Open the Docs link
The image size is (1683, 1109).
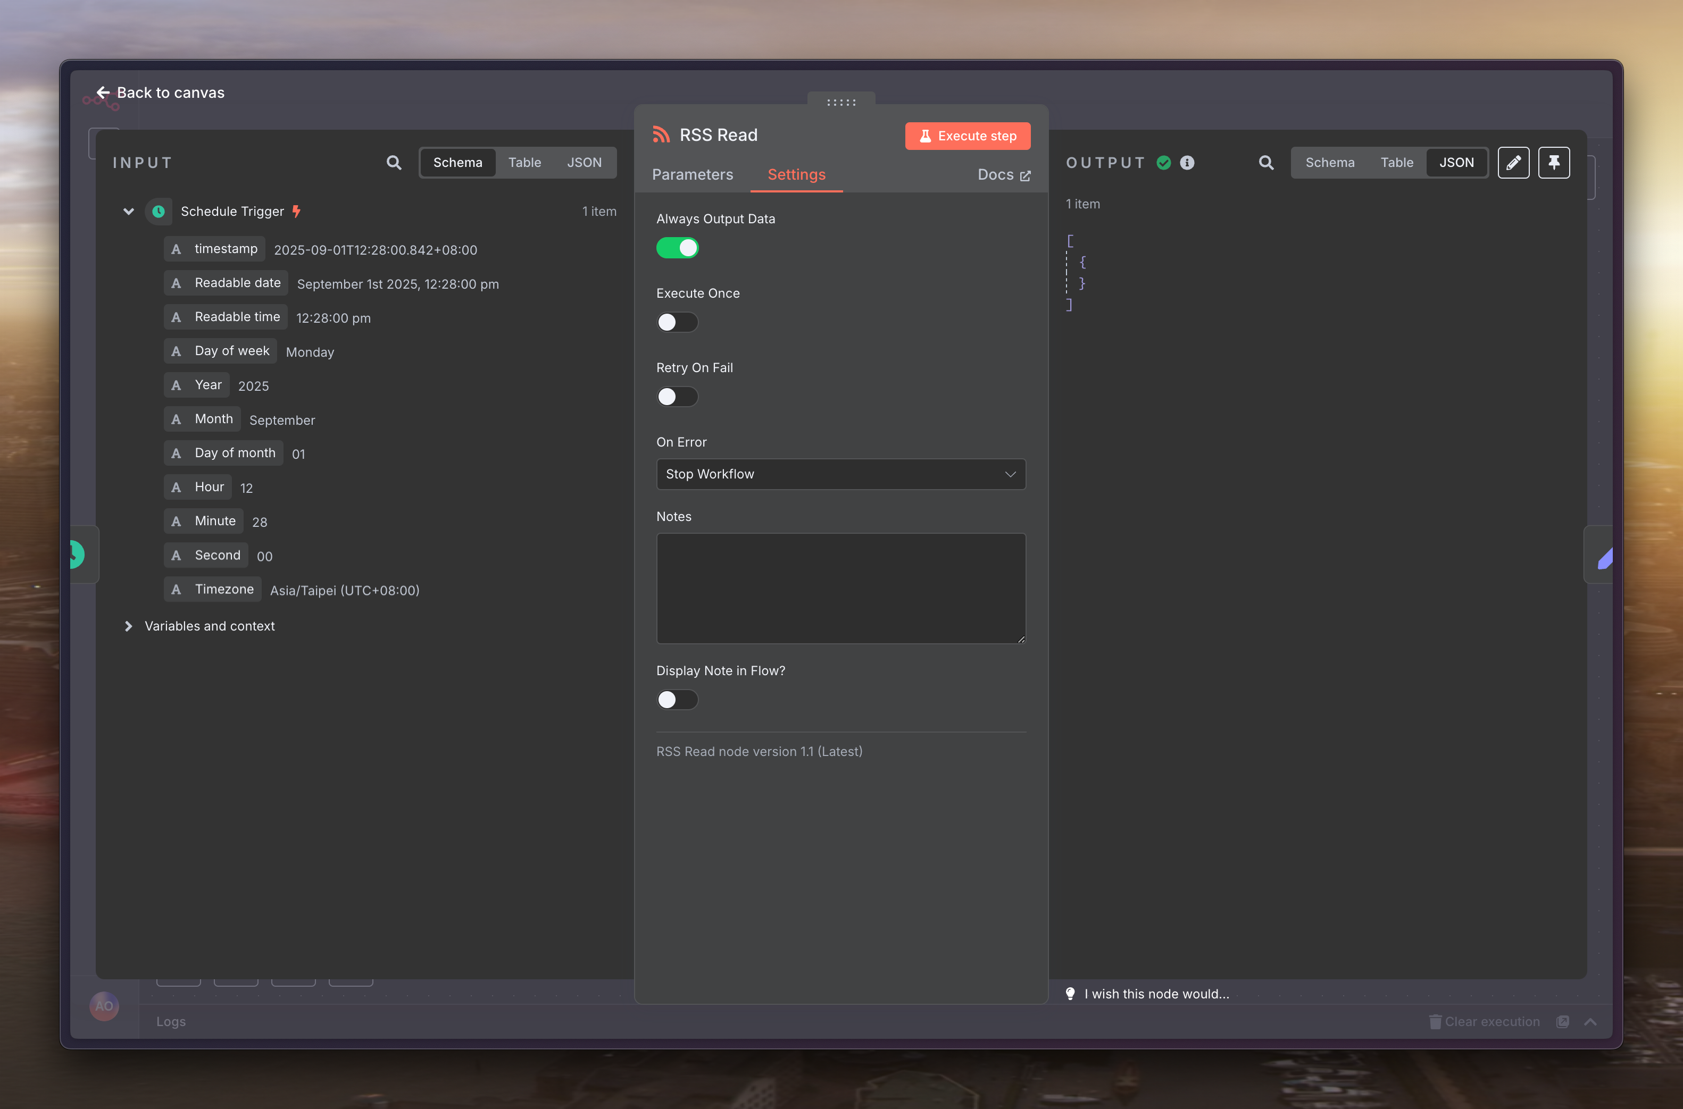click(x=1003, y=175)
